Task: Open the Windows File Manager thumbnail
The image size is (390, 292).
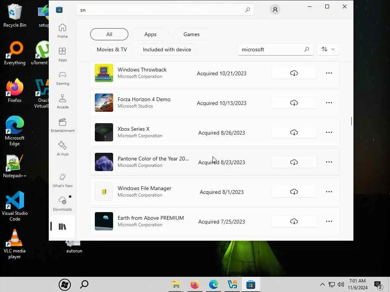Action: point(104,192)
